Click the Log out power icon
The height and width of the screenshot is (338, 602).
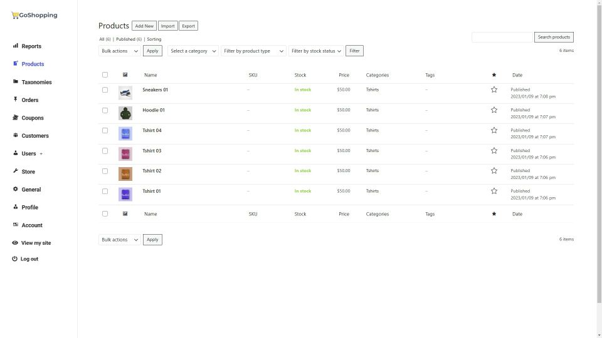15,259
